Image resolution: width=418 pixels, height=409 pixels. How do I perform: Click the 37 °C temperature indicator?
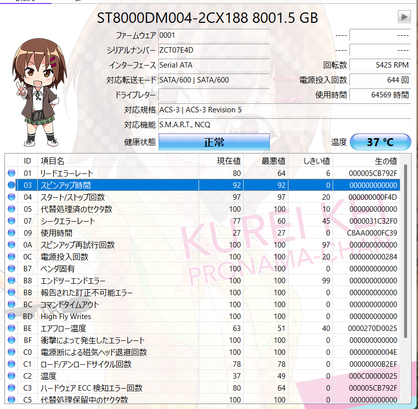[x=380, y=142]
